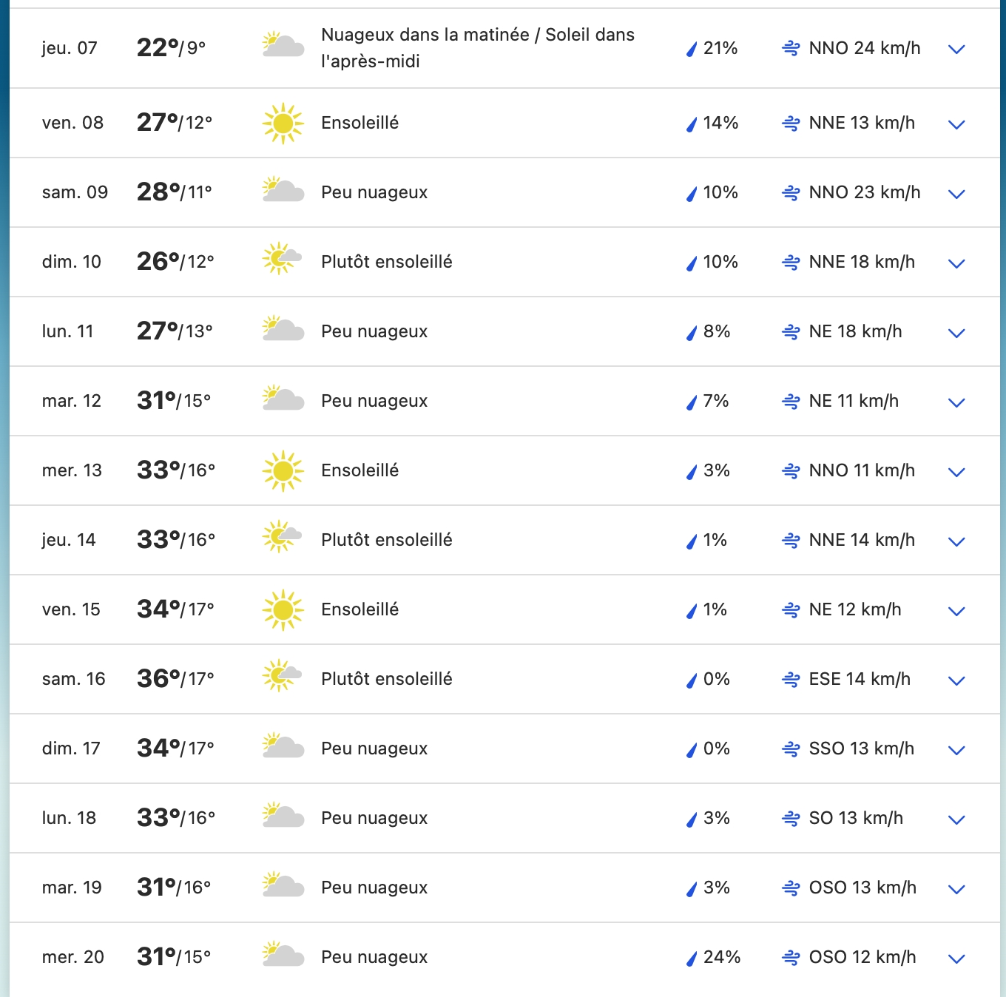Image resolution: width=1006 pixels, height=997 pixels.
Task: Expand the mar. 12 forecast row chevron
Action: pos(956,403)
